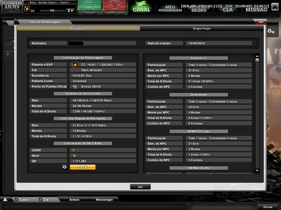Switch to the Single Player tab

pyautogui.click(x=202, y=28)
